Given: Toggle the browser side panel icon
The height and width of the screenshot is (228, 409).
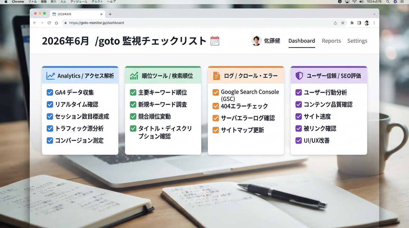Looking at the screenshot, I should 359,23.
